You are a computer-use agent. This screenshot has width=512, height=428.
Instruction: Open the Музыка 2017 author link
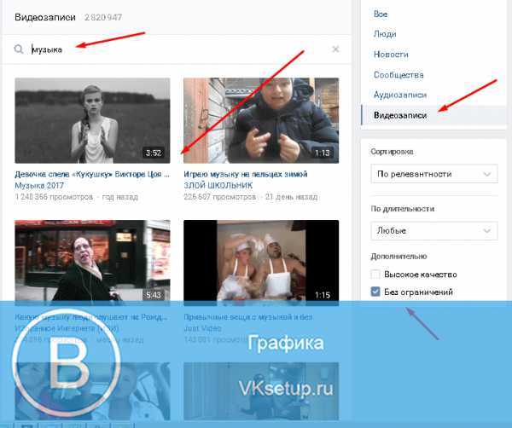[x=39, y=185]
